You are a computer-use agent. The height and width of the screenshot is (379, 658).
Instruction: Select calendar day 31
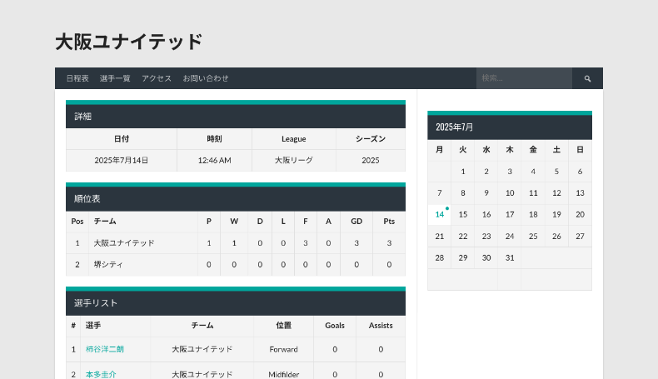[510, 257]
